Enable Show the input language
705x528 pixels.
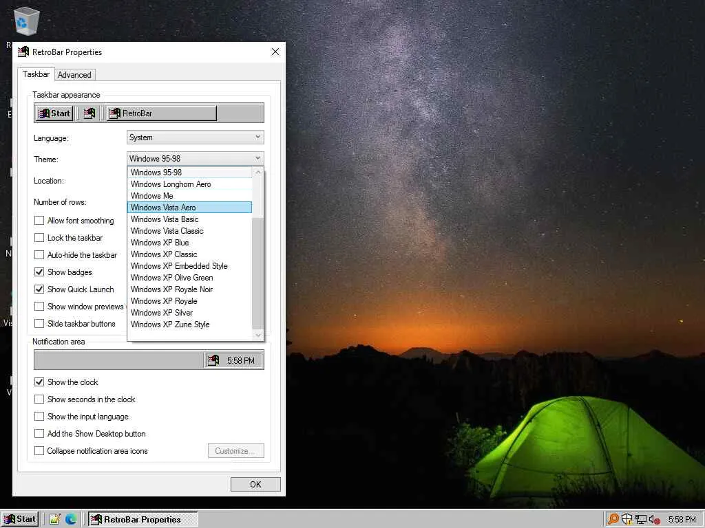(x=39, y=416)
